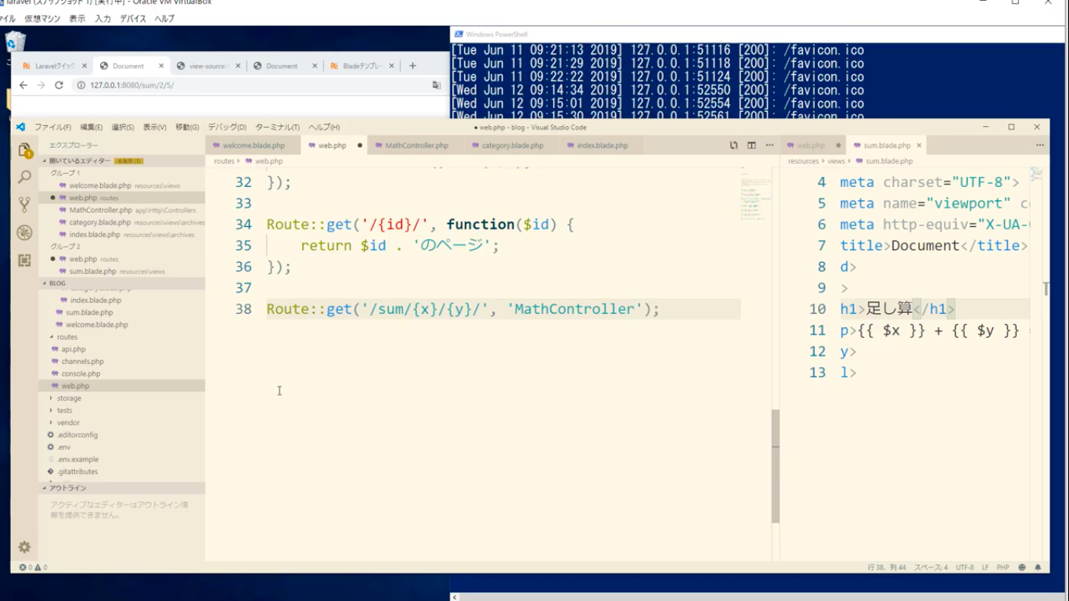This screenshot has height=601, width=1069.
Task: Open the Terminal menu
Action: 277,128
